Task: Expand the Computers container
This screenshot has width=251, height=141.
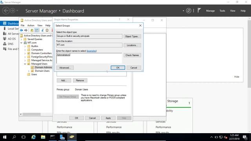Action: click(25, 50)
